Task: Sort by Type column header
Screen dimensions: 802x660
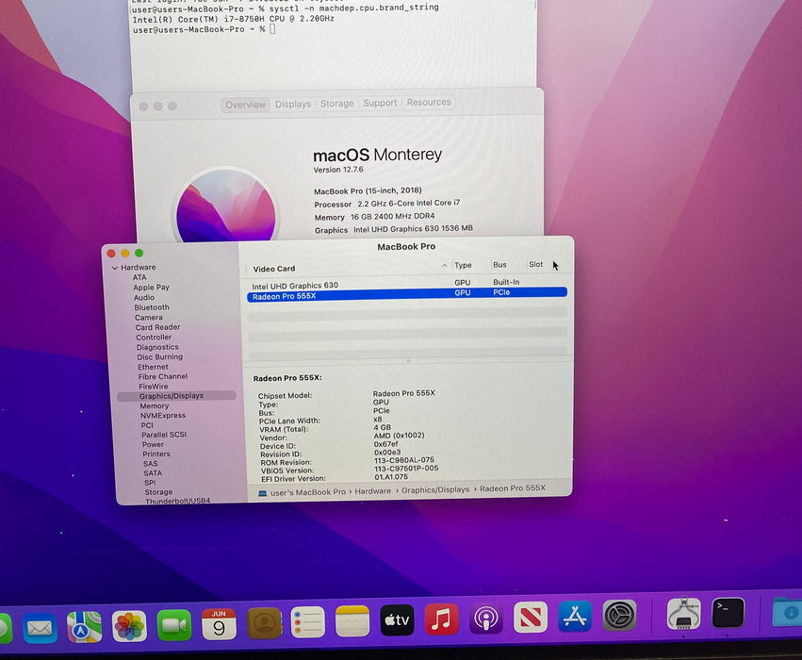Action: tap(464, 265)
